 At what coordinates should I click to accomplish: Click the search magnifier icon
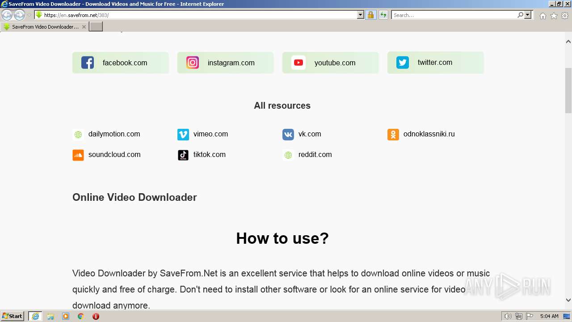[x=520, y=15]
